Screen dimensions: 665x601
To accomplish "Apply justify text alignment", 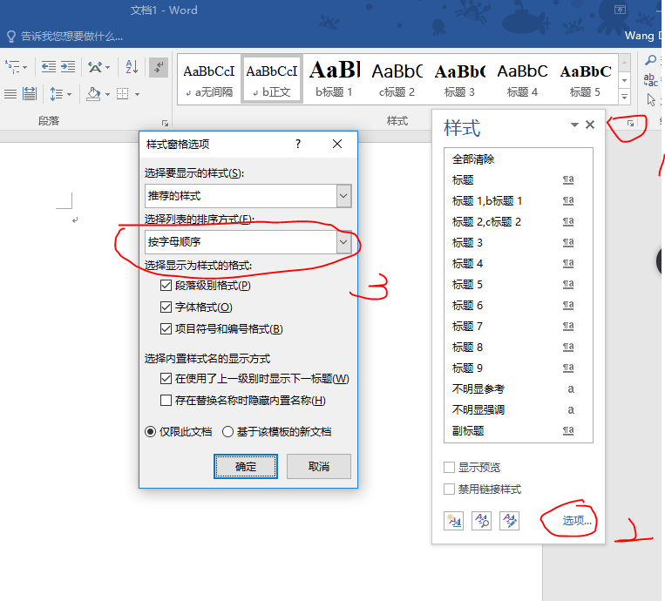I will [10, 94].
